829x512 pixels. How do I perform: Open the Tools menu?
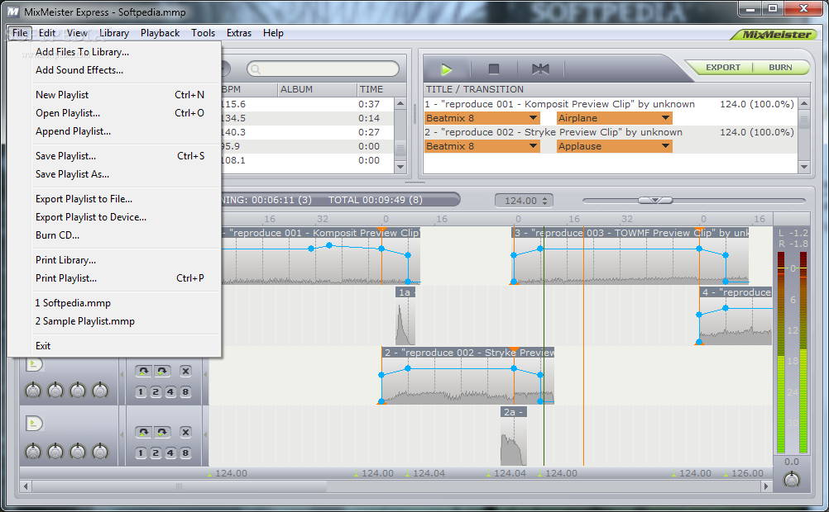pos(203,33)
